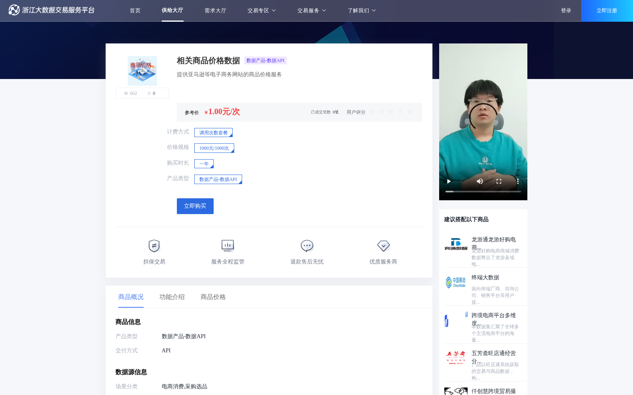Click the 建议搭配以下商品 heading
This screenshot has width=633, height=395.
pos(466,220)
